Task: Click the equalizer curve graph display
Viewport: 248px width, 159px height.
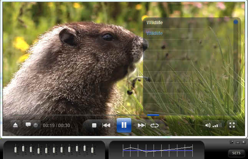Action: pos(157,148)
